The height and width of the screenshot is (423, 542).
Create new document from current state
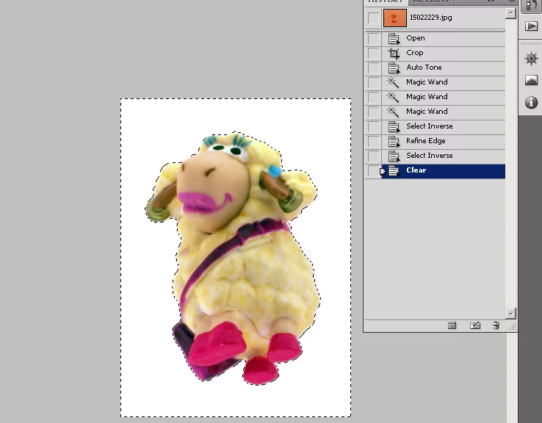[x=452, y=325]
